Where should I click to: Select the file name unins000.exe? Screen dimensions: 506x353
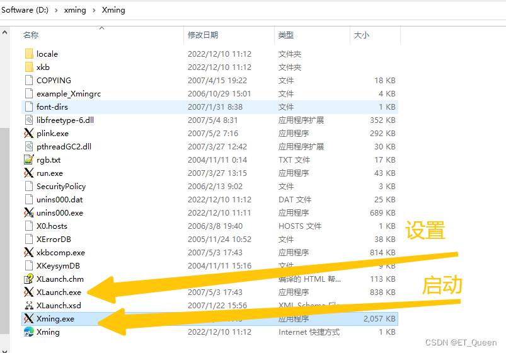(x=60, y=213)
